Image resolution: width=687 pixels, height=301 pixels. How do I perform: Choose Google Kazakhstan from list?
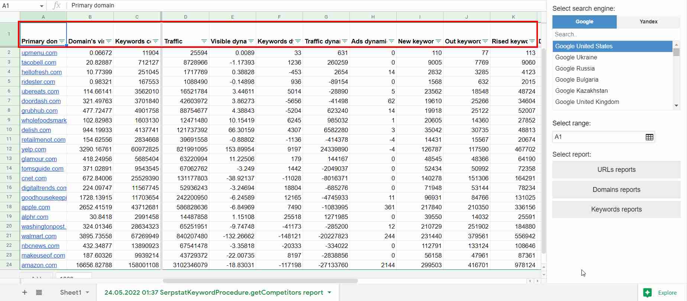point(612,91)
